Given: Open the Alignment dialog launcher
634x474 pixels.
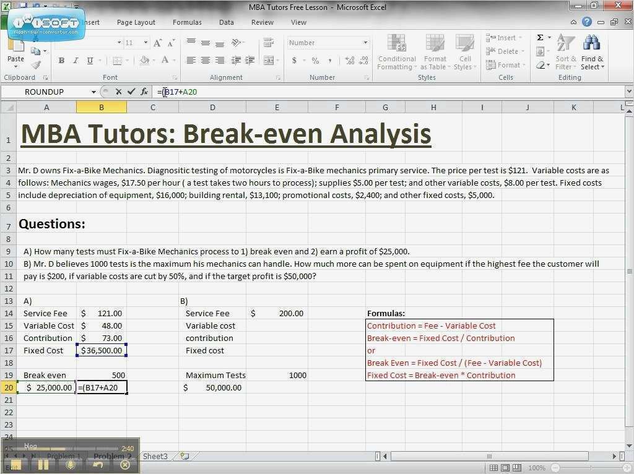Looking at the screenshot, I should coord(278,77).
